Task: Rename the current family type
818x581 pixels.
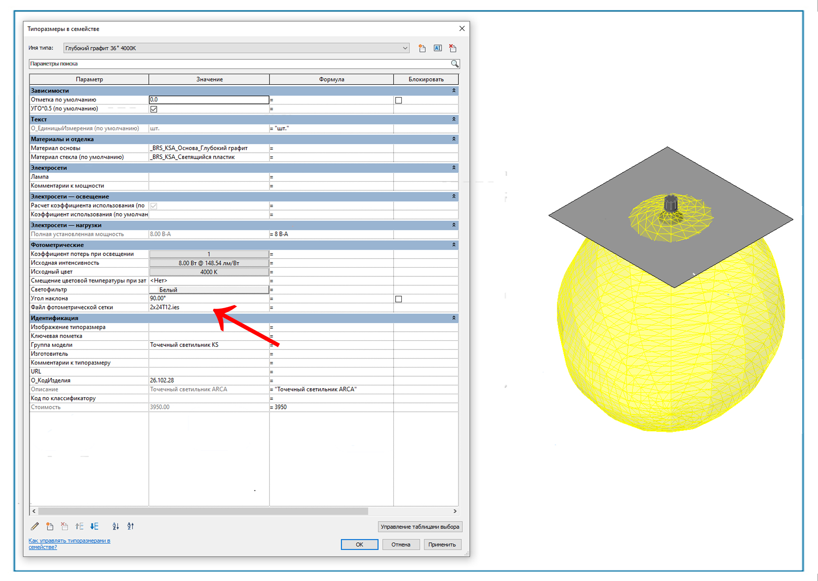Action: tap(437, 48)
